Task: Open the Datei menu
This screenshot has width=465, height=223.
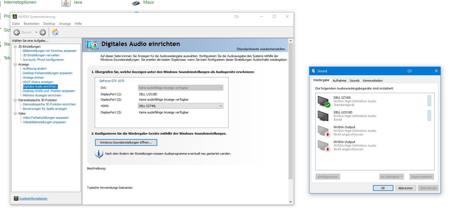Action: coord(16,24)
